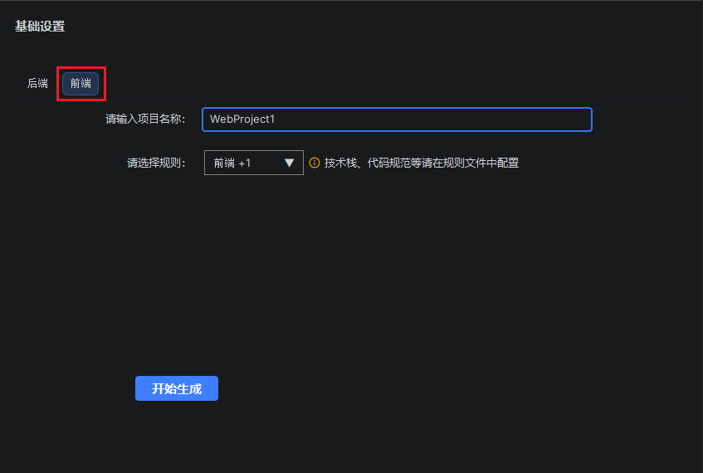Viewport: 703px width, 473px height.
Task: Click the triangle arrow in the rule selector
Action: click(289, 163)
